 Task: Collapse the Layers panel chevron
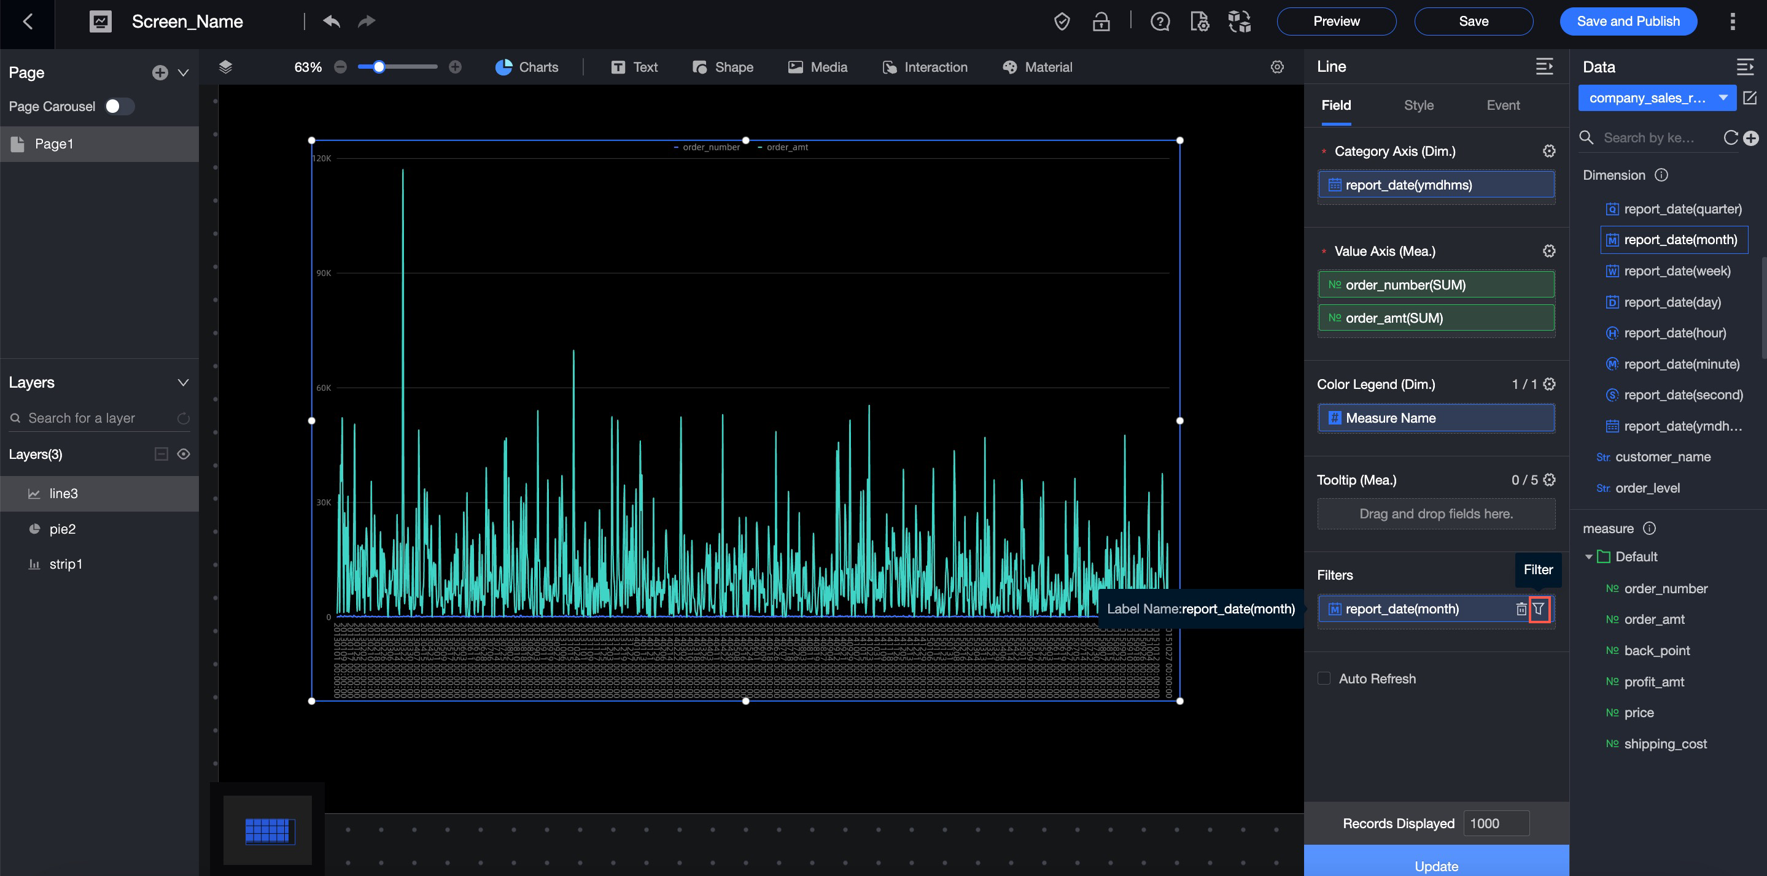click(x=183, y=382)
